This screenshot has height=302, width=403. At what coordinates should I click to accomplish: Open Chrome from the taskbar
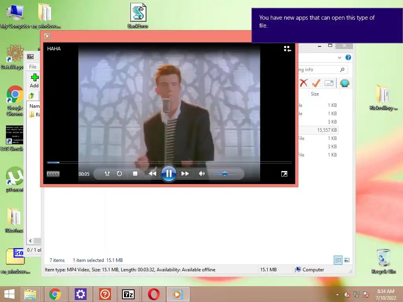[55, 294]
